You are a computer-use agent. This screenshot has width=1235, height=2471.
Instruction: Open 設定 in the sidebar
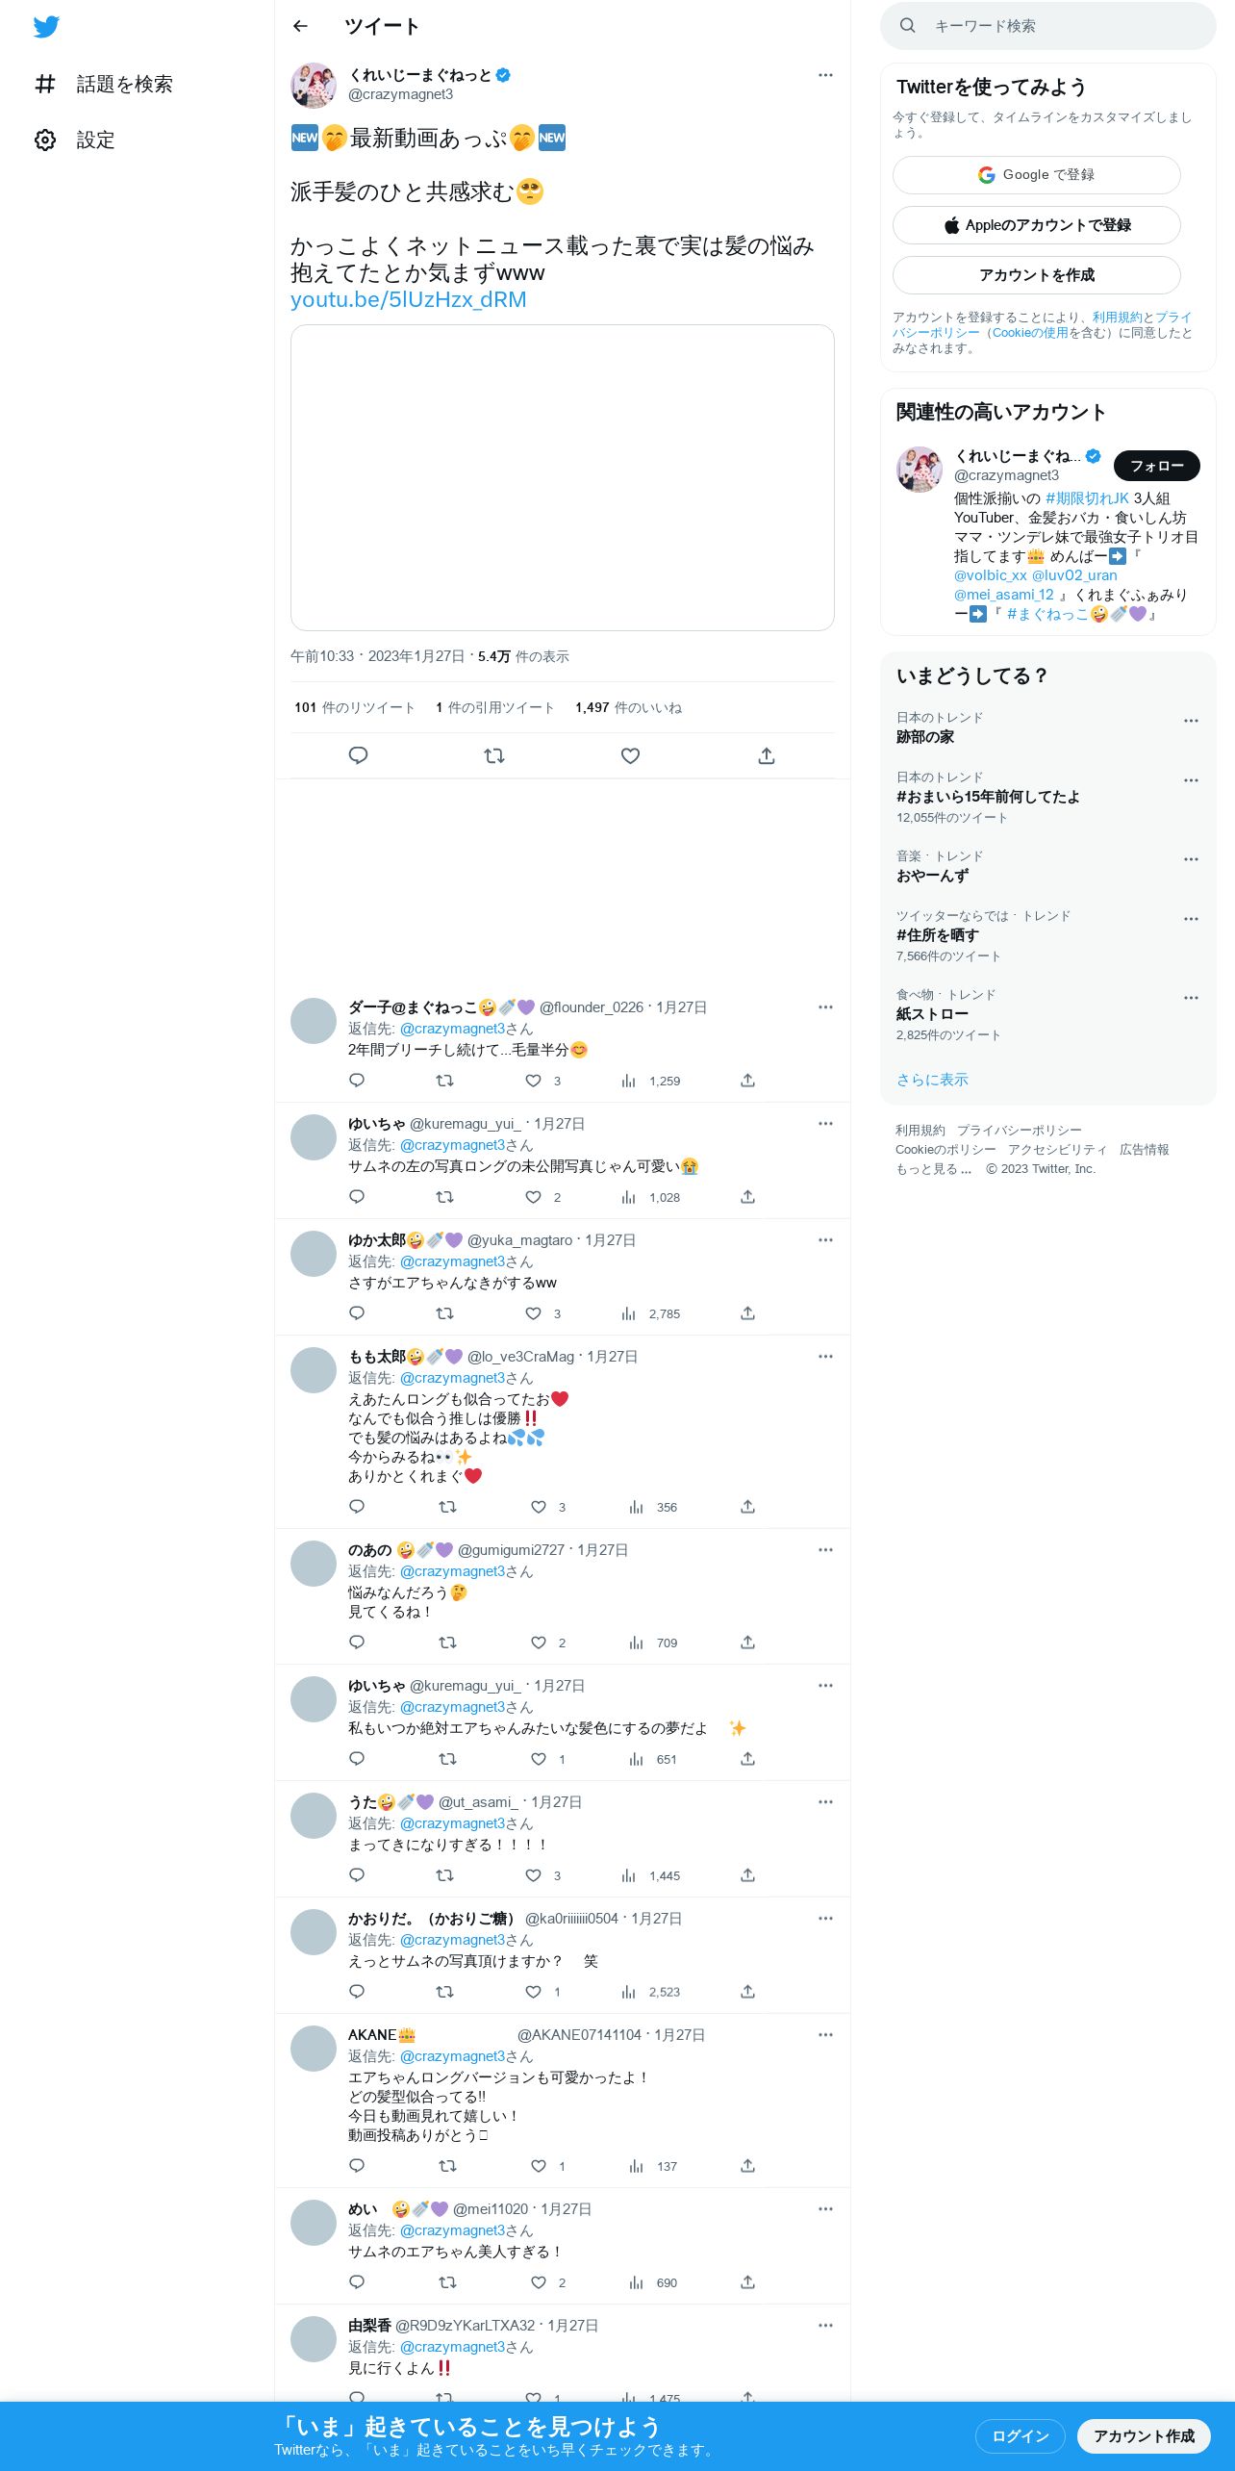coord(75,140)
